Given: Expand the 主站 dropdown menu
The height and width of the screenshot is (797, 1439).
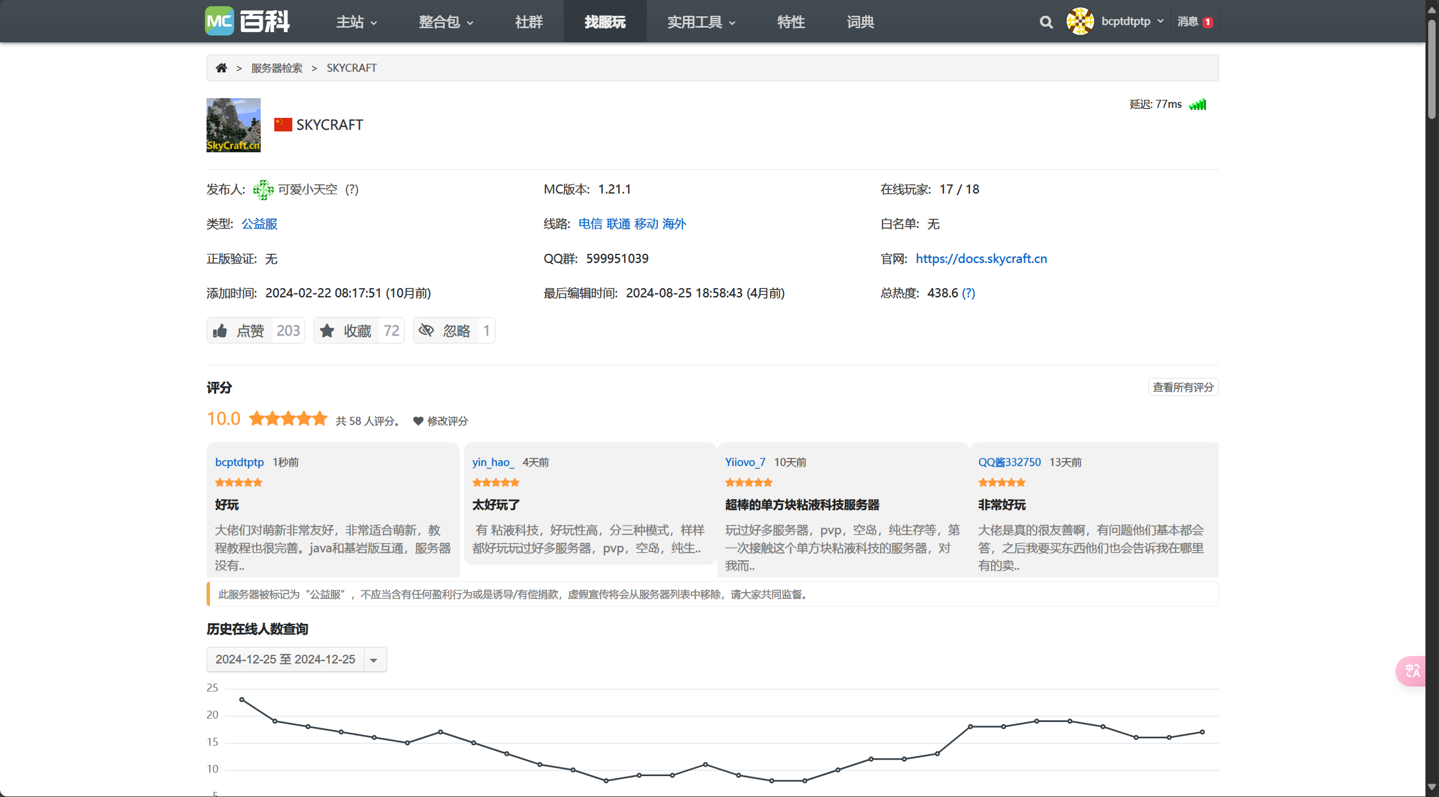Looking at the screenshot, I should pos(357,22).
